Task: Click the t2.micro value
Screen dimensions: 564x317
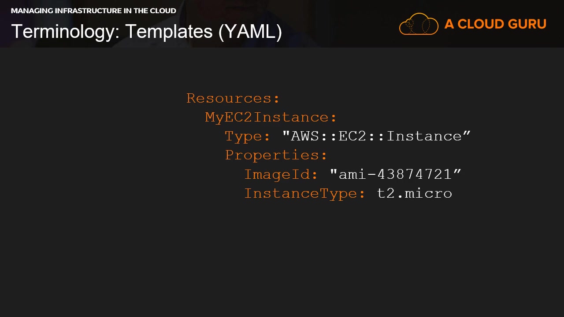Action: coord(415,193)
